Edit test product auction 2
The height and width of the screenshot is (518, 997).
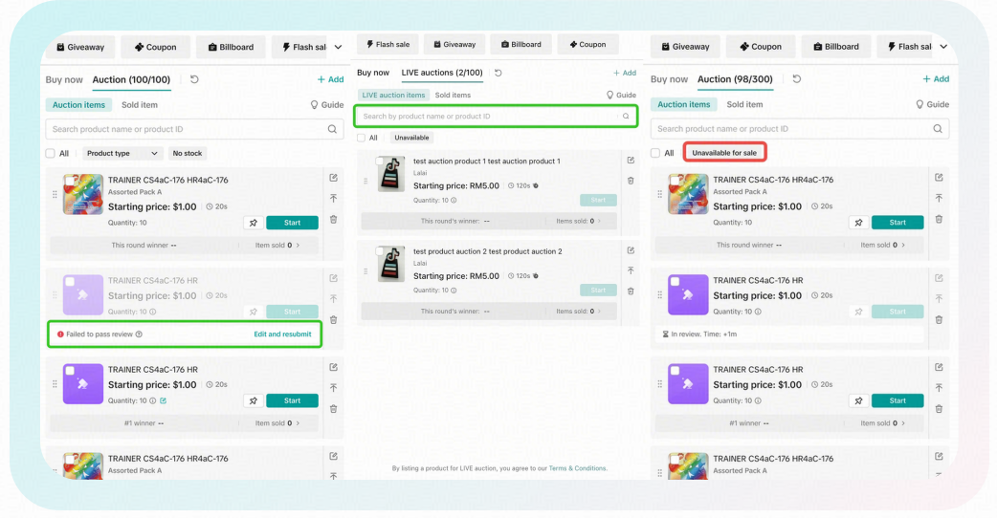tap(631, 250)
